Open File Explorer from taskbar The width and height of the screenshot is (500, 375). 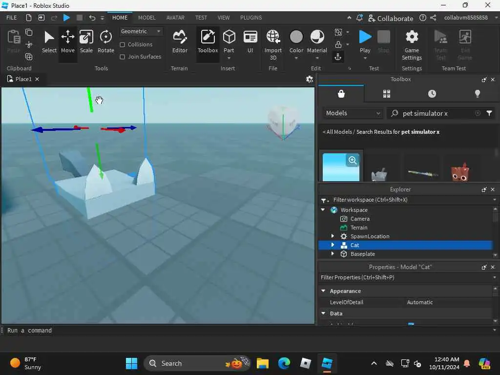pyautogui.click(x=262, y=363)
